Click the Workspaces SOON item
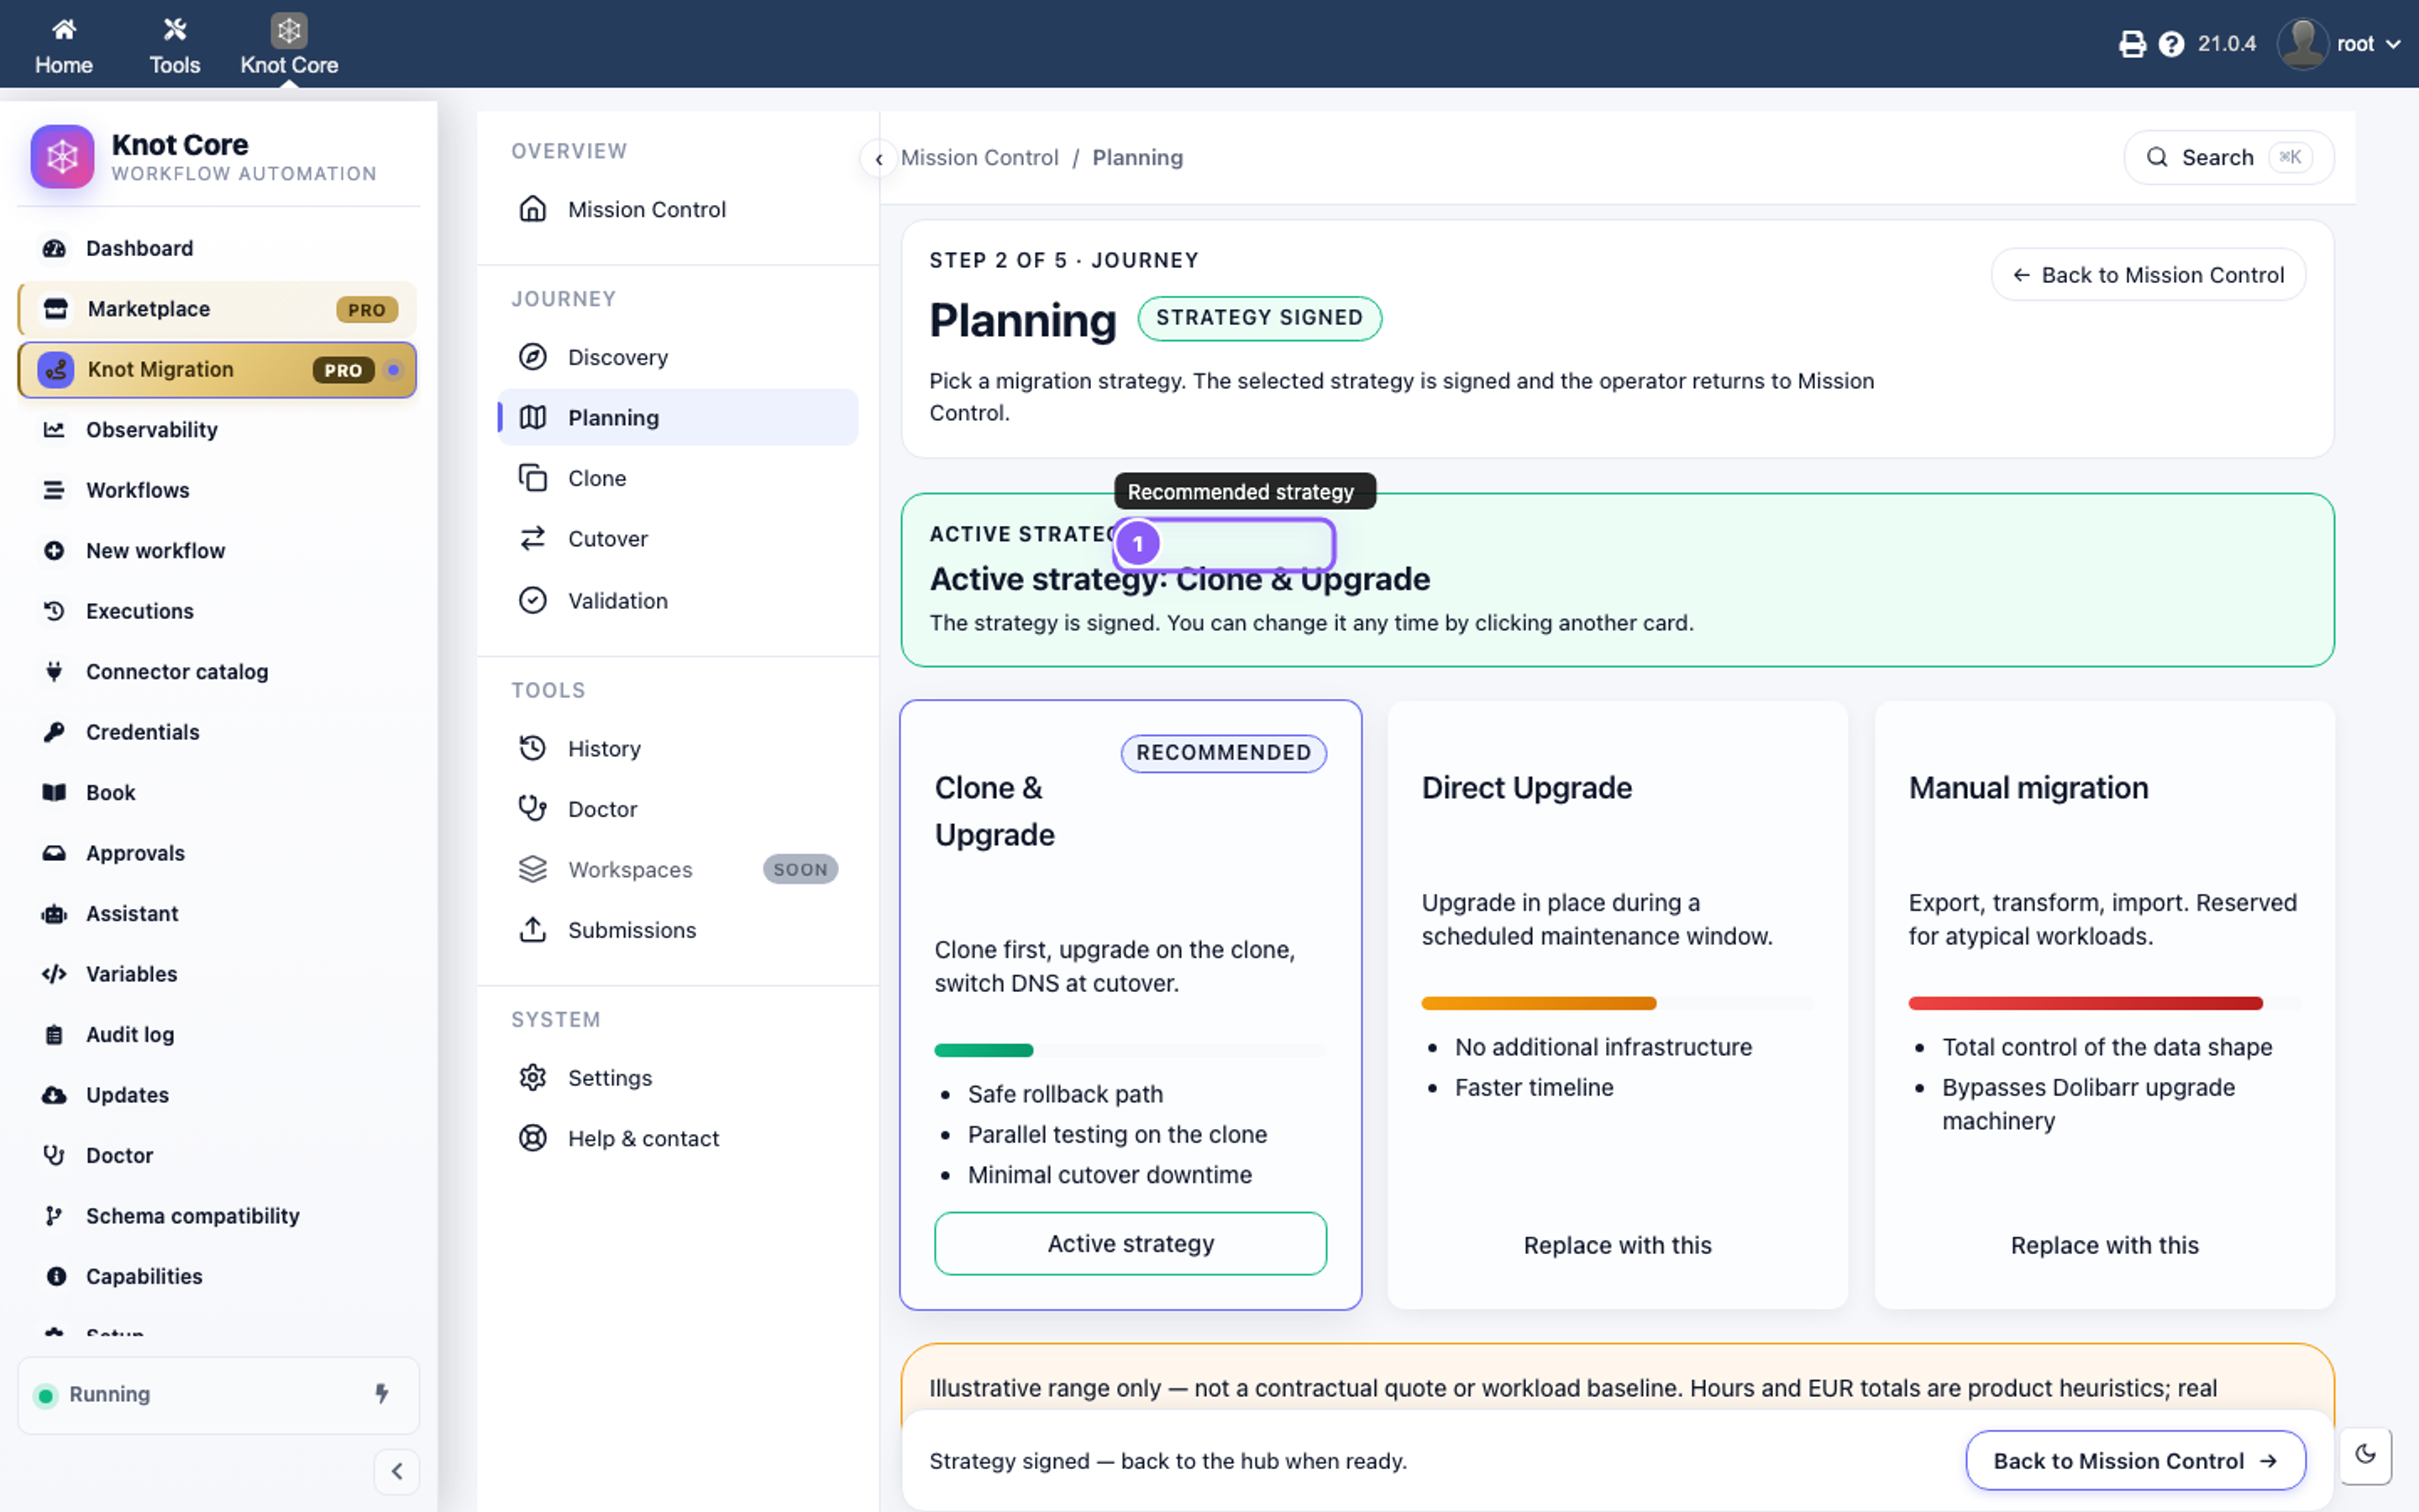Screen dimensions: 2419x1512 pos(678,869)
